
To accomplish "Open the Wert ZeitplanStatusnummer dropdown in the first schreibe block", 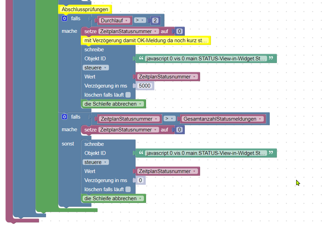I will (x=168, y=77).
